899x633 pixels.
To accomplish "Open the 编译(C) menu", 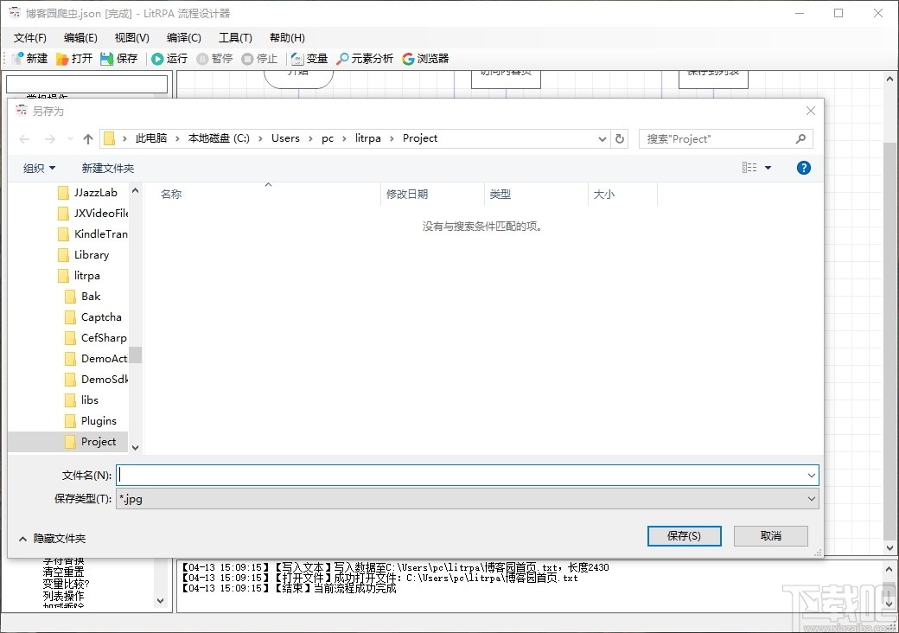I will (x=182, y=37).
